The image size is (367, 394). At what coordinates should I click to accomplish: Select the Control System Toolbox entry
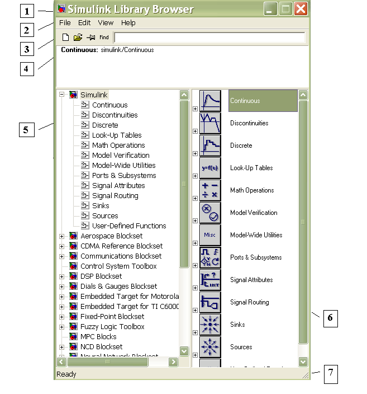(x=118, y=266)
